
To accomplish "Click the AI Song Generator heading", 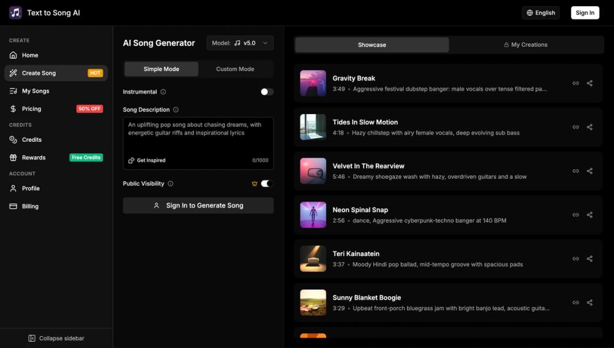I will (x=158, y=43).
